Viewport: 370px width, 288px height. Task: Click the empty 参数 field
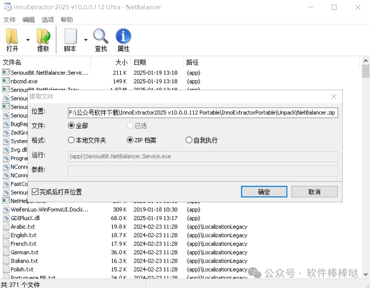[x=203, y=171]
